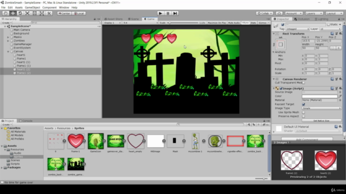346x194 pixels.
Task: Open the Assets menu
Action: pyautogui.click(x=19, y=8)
